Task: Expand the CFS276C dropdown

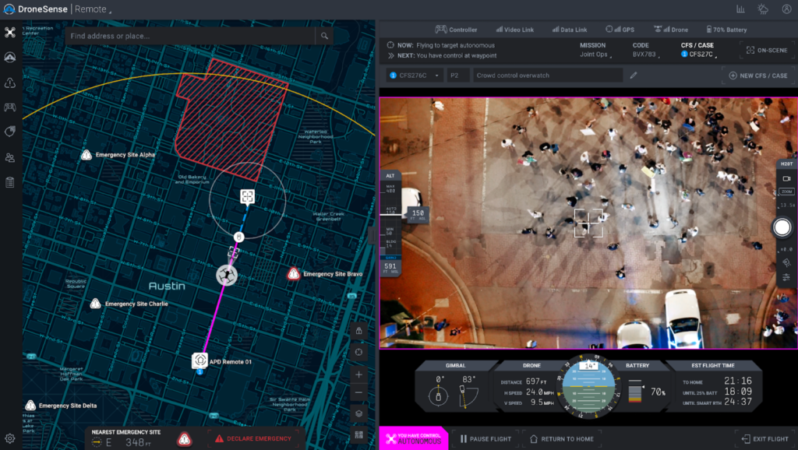Action: [415, 76]
